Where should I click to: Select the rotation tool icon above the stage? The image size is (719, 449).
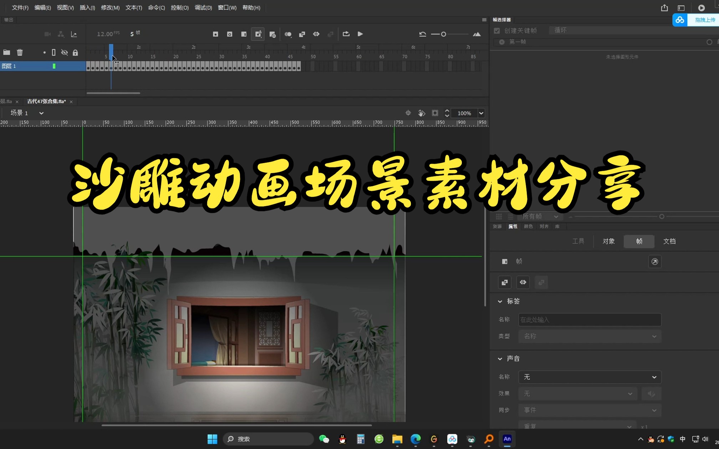[422, 113]
